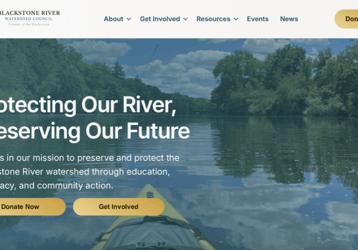Expand the Resources chevron arrow

click(236, 19)
